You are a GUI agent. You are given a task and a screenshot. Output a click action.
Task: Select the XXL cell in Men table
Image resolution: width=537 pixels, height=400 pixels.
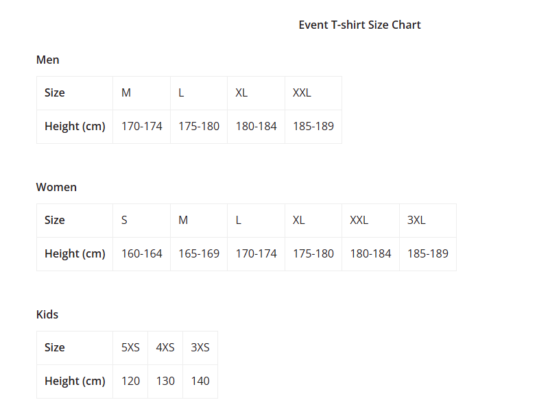tap(302, 92)
